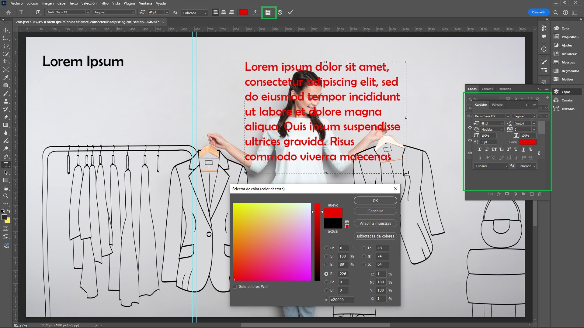Screen dimensions: 584x328
Task: Select the Horizontal Type tool
Action: (x=6, y=164)
